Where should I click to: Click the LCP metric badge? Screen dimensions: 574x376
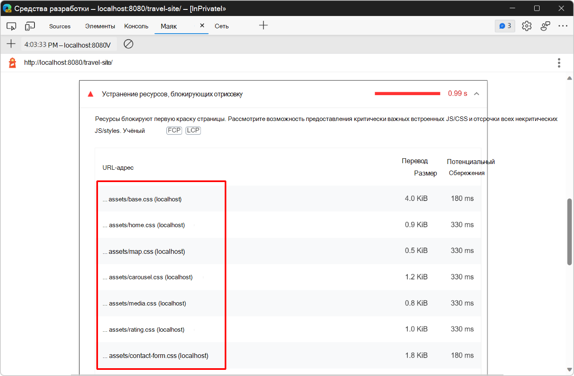[x=193, y=130]
